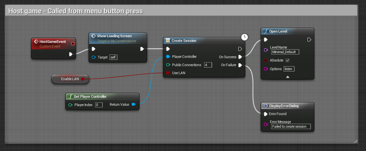Click the Public Connections value field
The height and width of the screenshot is (151, 366).
tap(208, 65)
